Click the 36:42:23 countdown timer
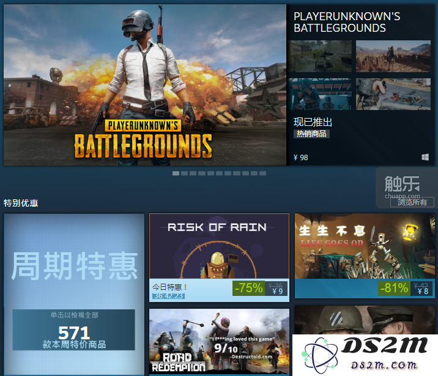This screenshot has height=376, width=438. [168, 296]
